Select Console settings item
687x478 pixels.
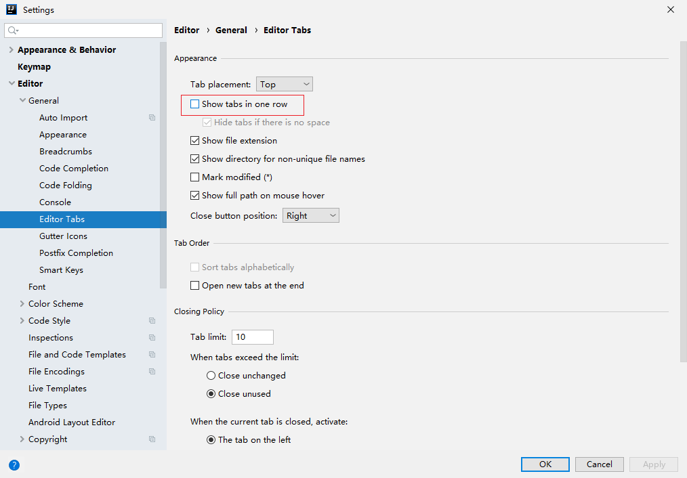pos(55,202)
